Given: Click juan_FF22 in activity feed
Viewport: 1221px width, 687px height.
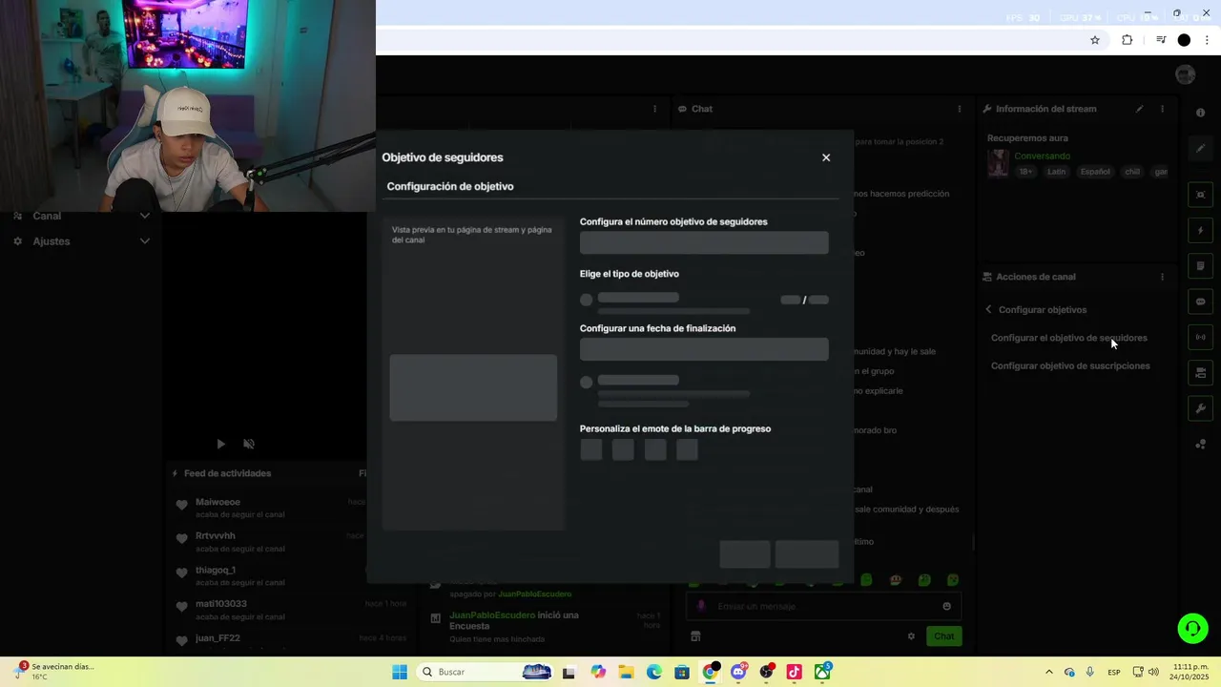Looking at the screenshot, I should 217,637.
